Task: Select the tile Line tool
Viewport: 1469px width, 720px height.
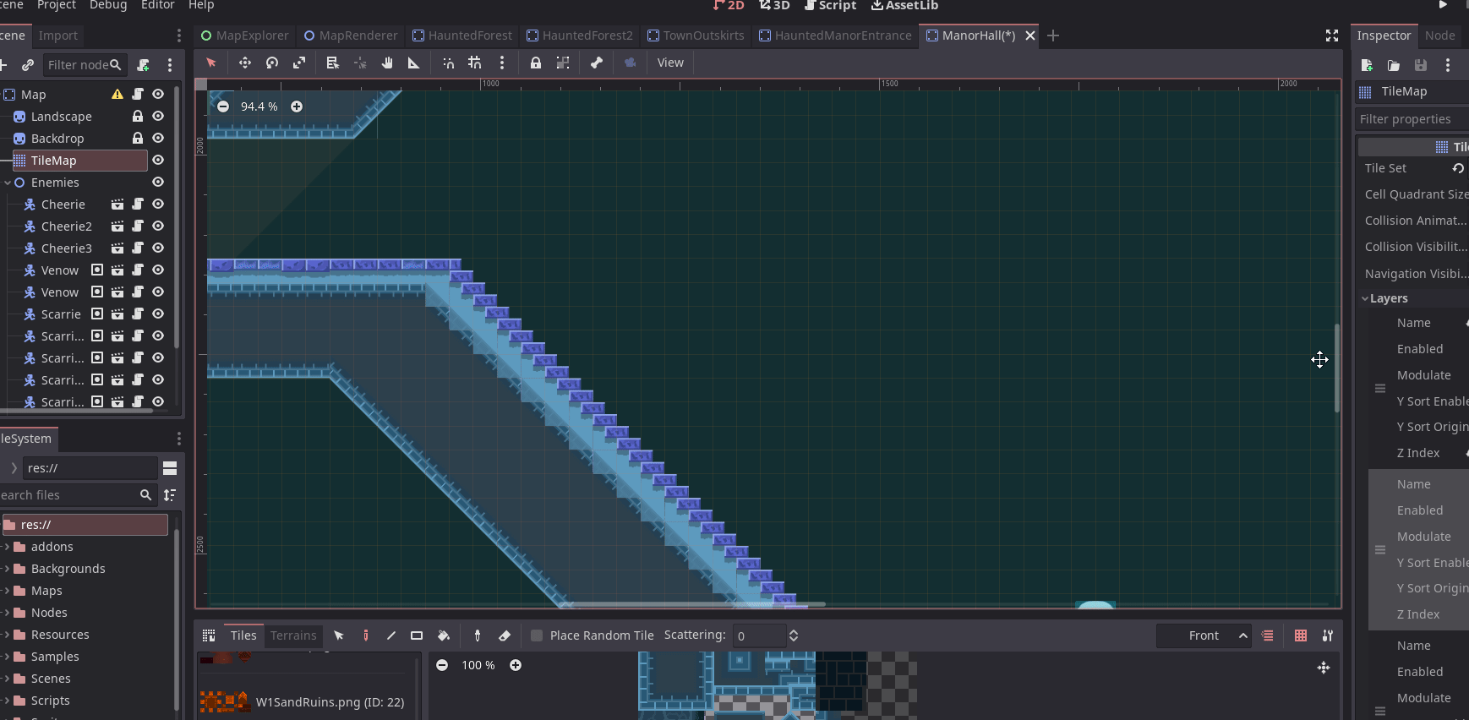Action: click(391, 635)
